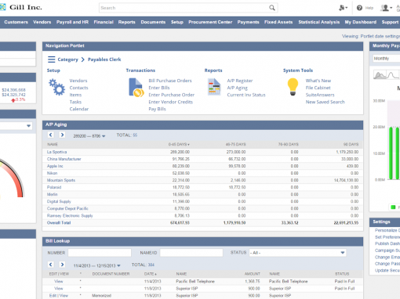View the Pacific Bell Telephone bill

coord(59,281)
